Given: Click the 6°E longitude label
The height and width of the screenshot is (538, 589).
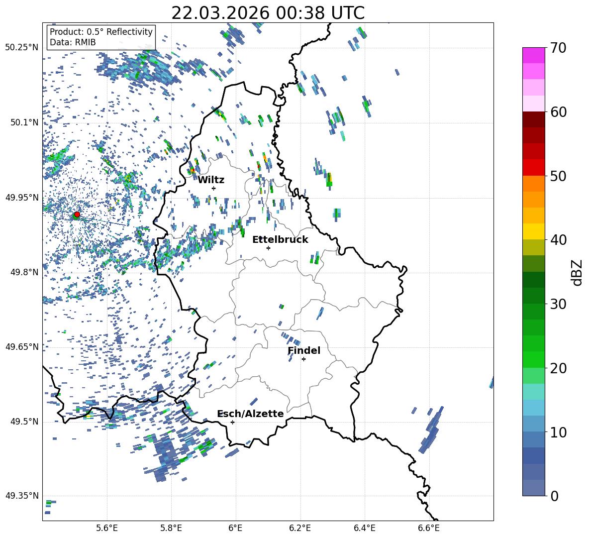Looking at the screenshot, I should (x=235, y=528).
